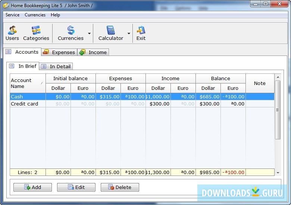Image resolution: width=291 pixels, height=205 pixels.
Task: Maximize the Home Bookkeeping Lite window
Action: [266, 4]
